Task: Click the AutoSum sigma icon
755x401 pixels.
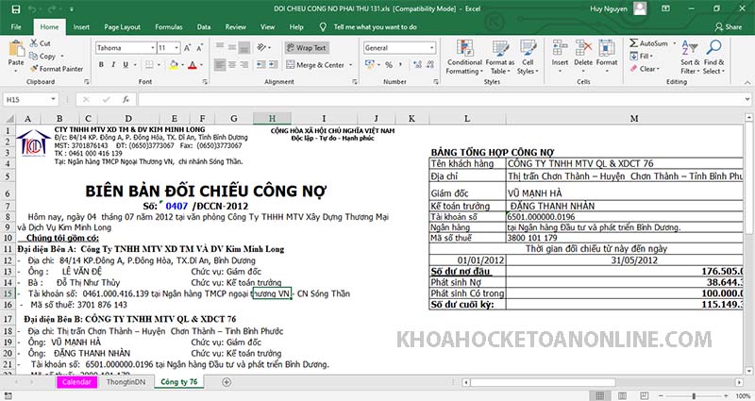Action: point(633,43)
